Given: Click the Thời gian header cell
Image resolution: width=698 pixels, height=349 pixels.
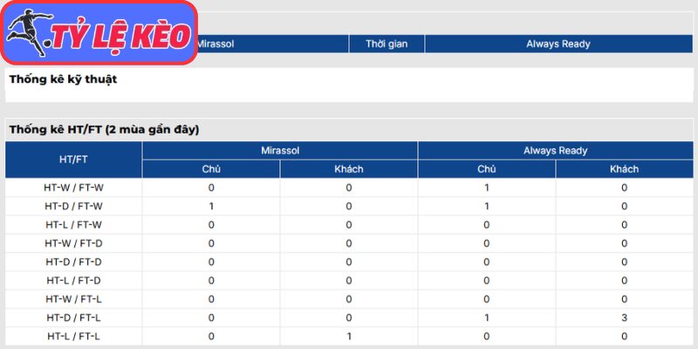Looking at the screenshot, I should pyautogui.click(x=387, y=44).
